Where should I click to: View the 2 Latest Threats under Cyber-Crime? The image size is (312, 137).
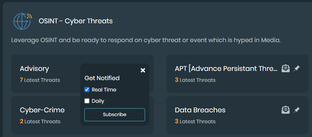[40, 122]
